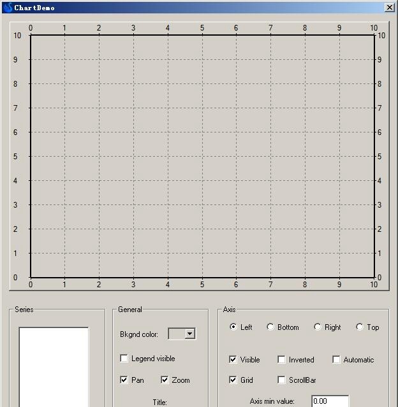This screenshot has height=407, width=398.
Task: Select the Top axis radio button
Action: coord(360,327)
